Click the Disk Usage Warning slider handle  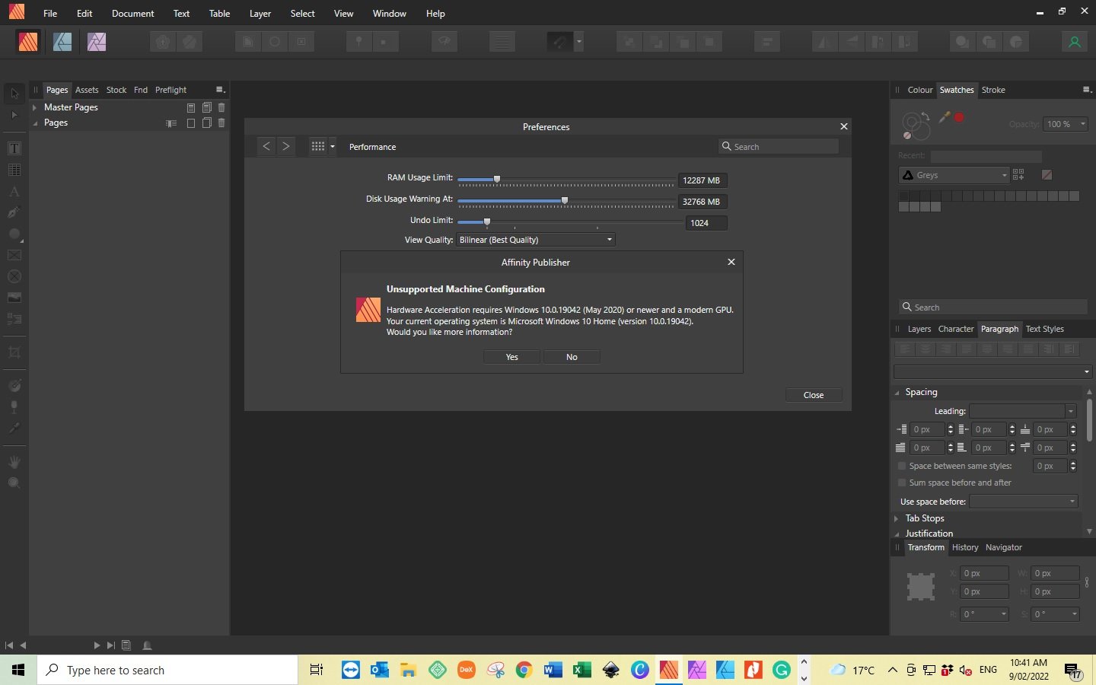565,201
